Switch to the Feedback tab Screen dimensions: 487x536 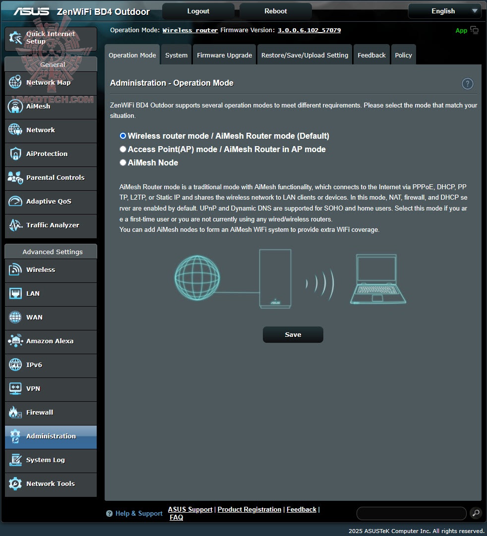point(371,54)
